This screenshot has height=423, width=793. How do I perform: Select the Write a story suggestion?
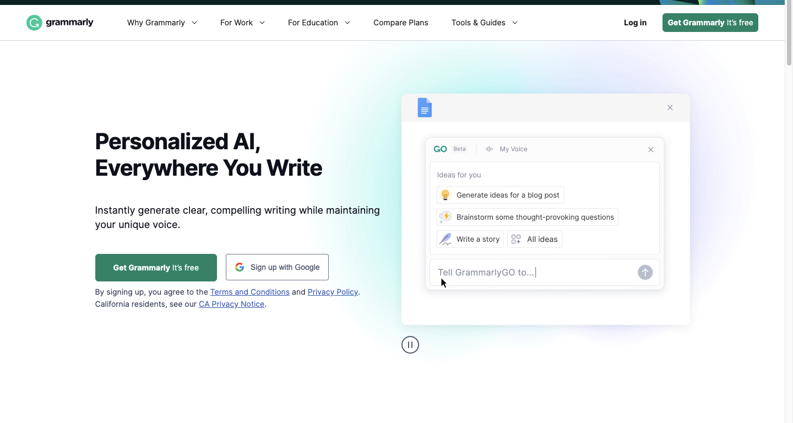(470, 239)
